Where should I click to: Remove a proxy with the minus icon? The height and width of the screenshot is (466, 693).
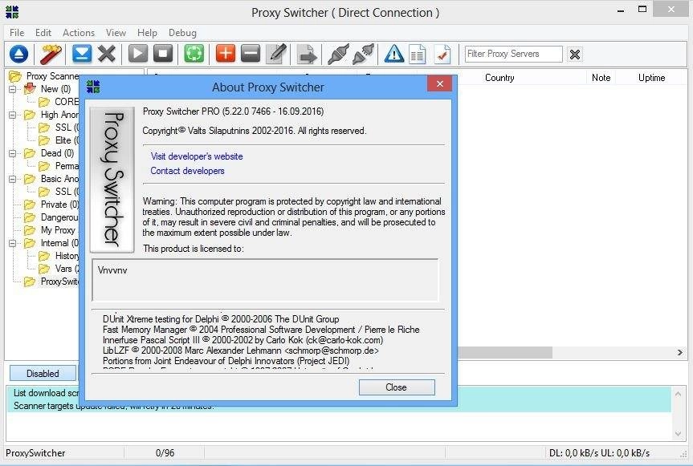(251, 54)
